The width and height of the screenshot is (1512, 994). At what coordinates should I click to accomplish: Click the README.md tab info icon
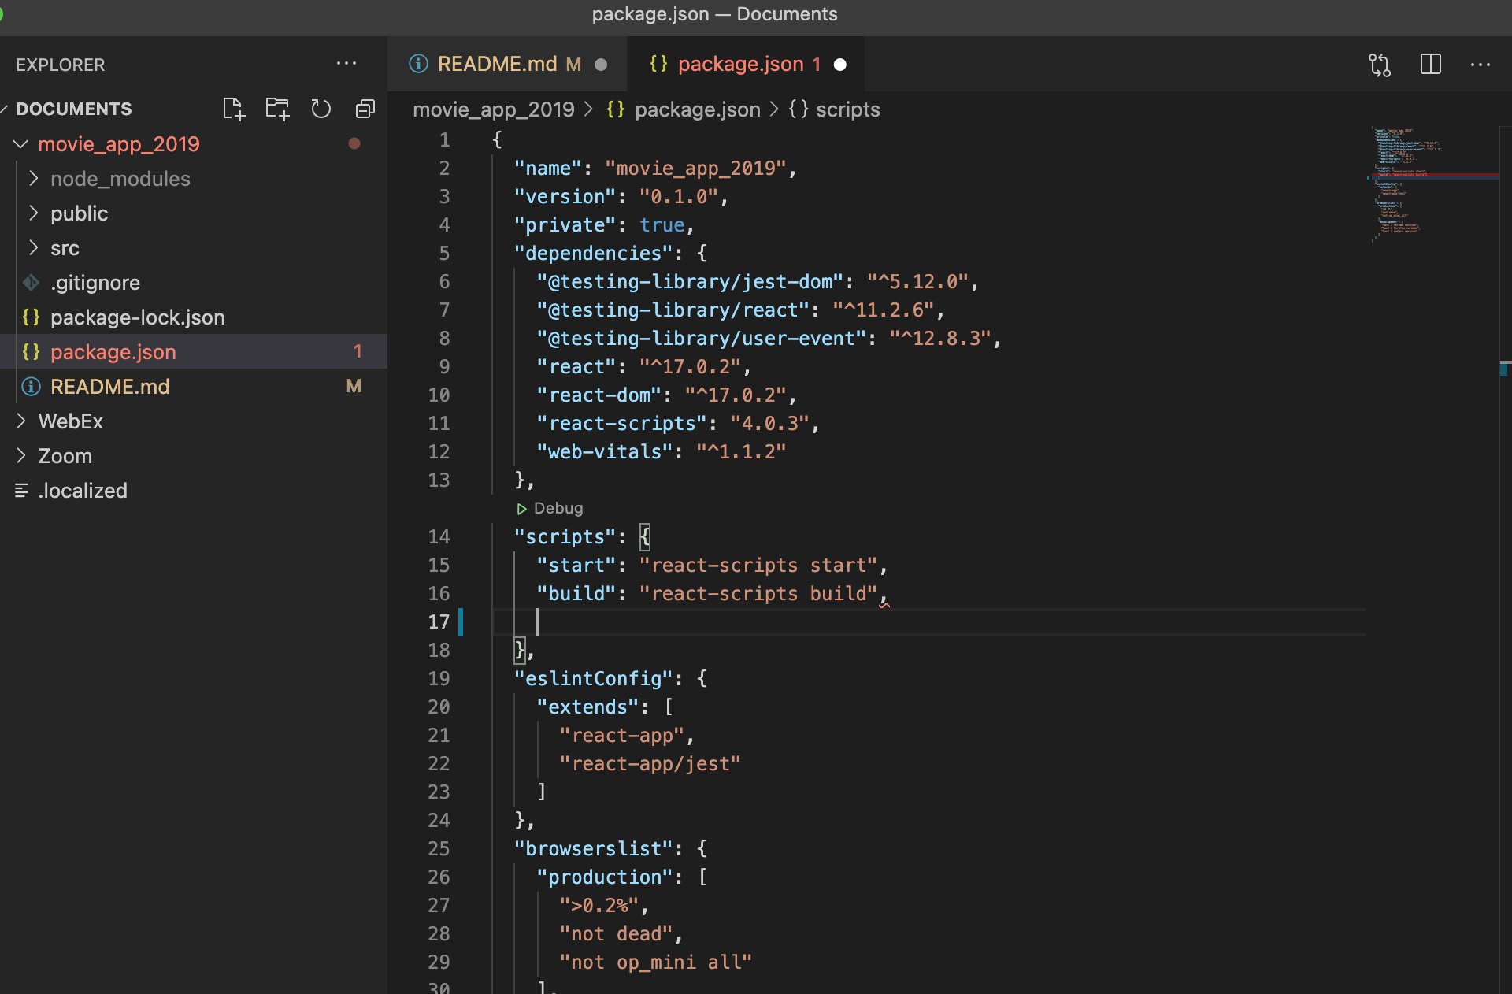tap(419, 64)
